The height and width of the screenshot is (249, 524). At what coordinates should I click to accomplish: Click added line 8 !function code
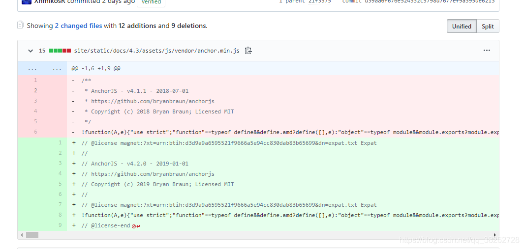point(290,215)
